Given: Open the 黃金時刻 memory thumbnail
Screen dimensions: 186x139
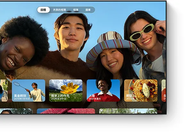Looking at the screenshot, I should 28,91.
